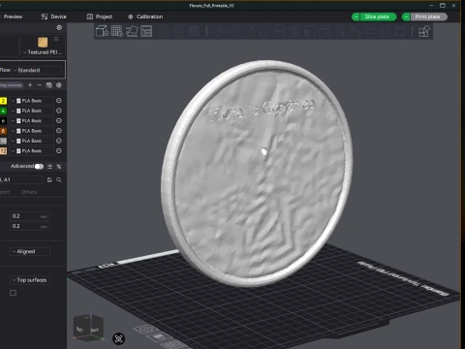Edit filament 6 preset icon
465x349 pixels.
[x=59, y=120]
